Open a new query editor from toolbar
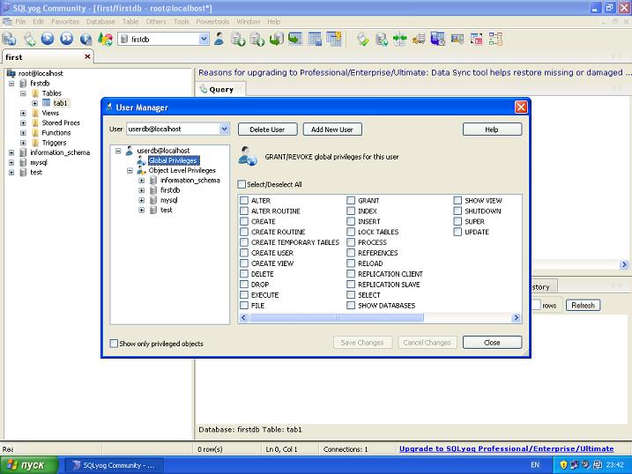The height and width of the screenshot is (474, 632). pyautogui.click(x=29, y=39)
